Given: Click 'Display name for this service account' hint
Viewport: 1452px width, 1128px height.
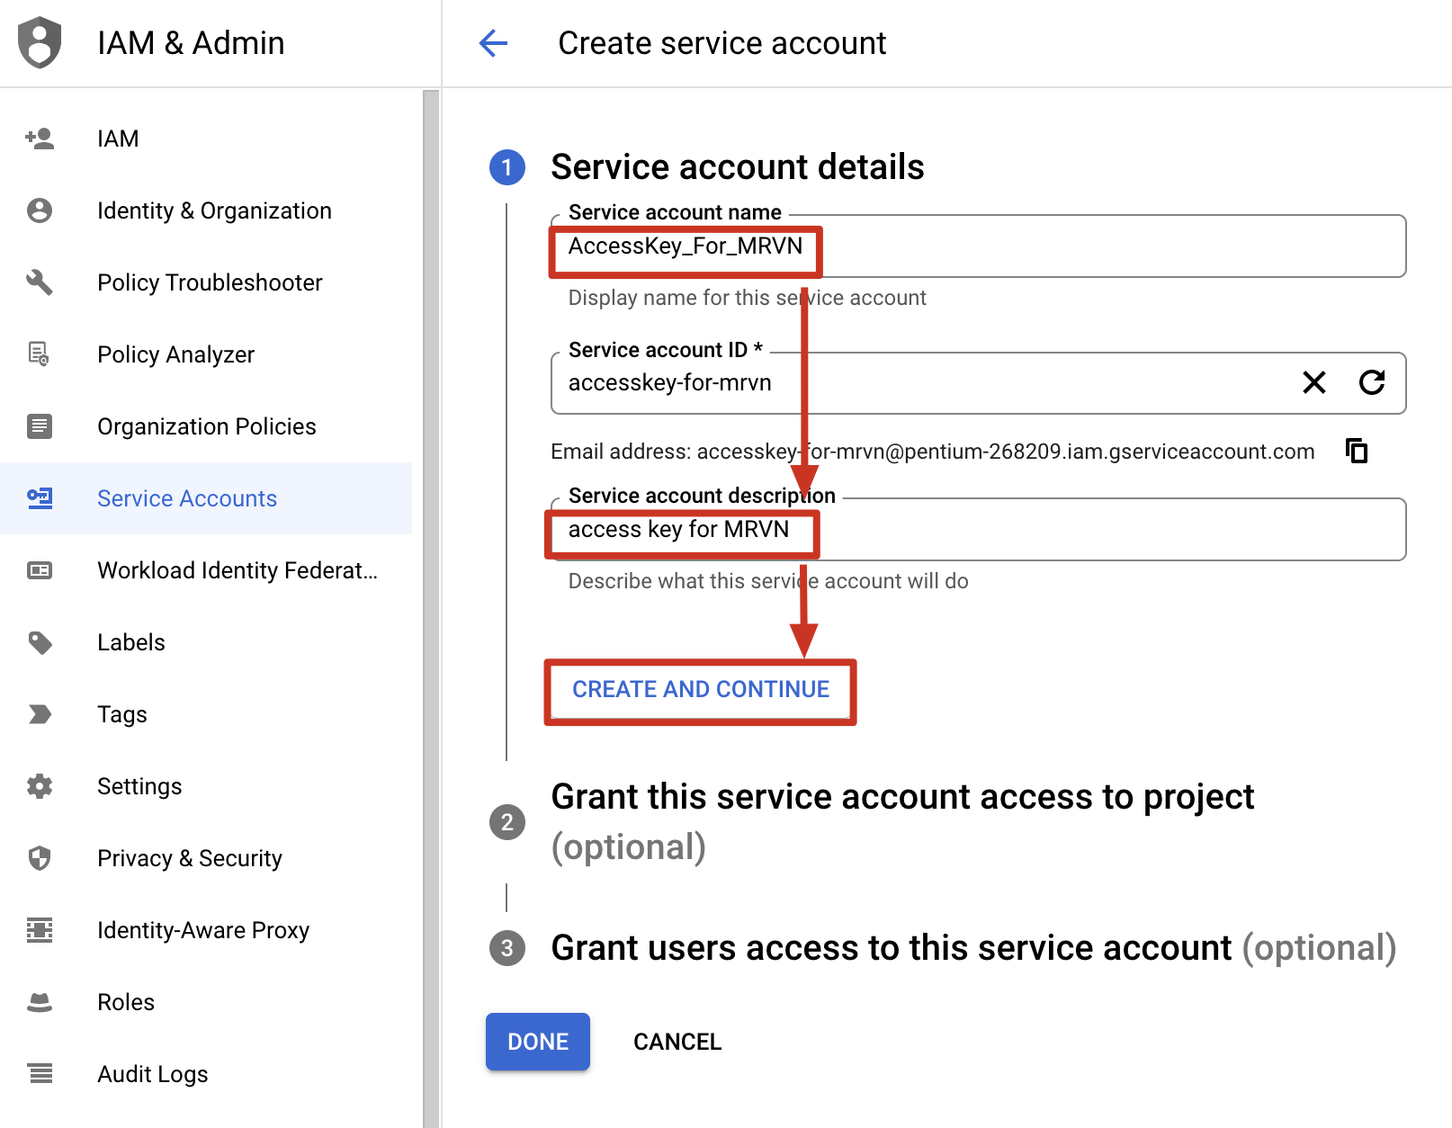Looking at the screenshot, I should point(747,298).
